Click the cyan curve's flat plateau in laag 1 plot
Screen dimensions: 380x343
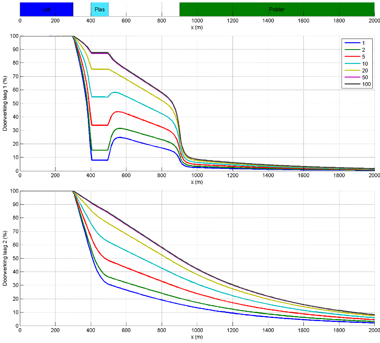coord(100,97)
